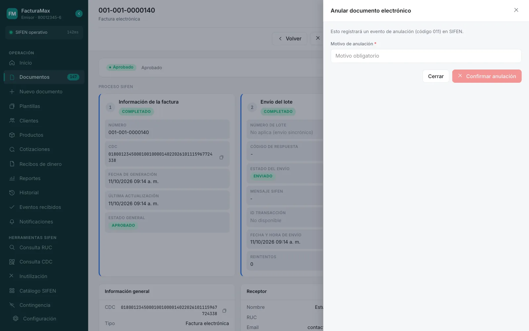Click the Configuración gear icon

(x=16, y=318)
